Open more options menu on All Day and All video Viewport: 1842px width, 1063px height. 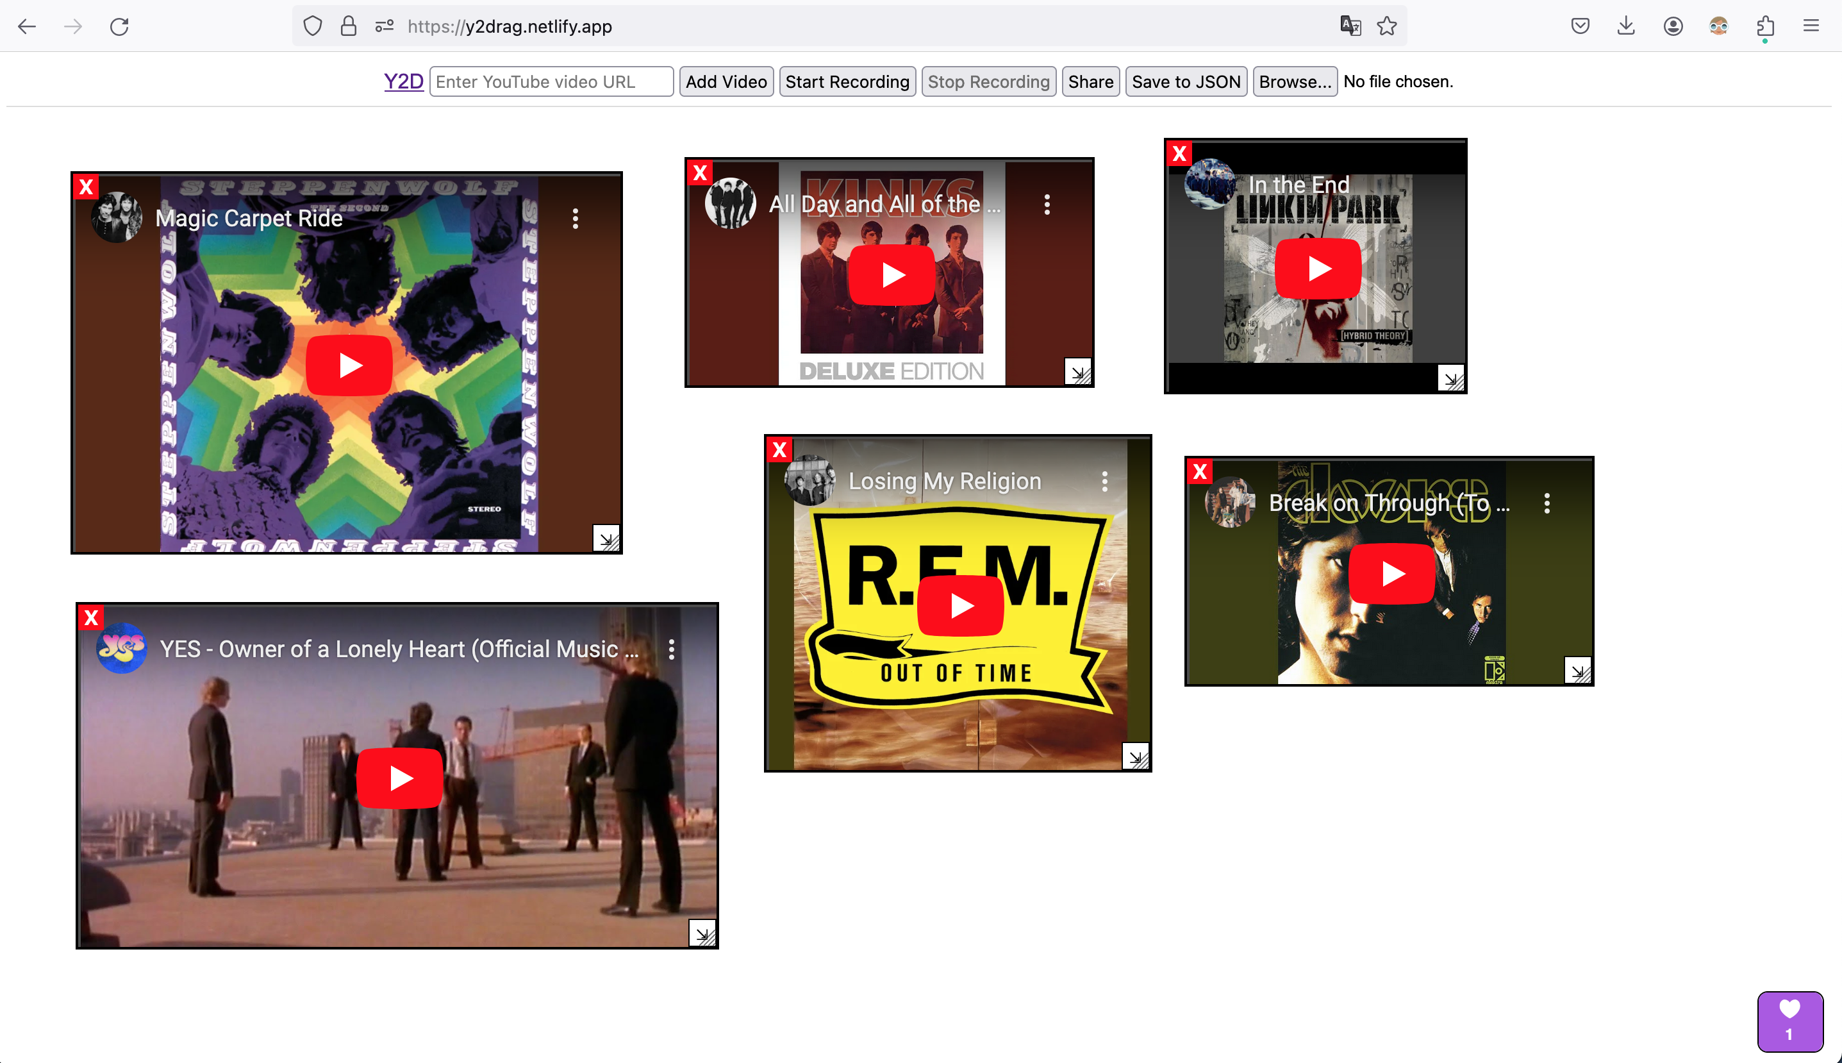(x=1047, y=205)
